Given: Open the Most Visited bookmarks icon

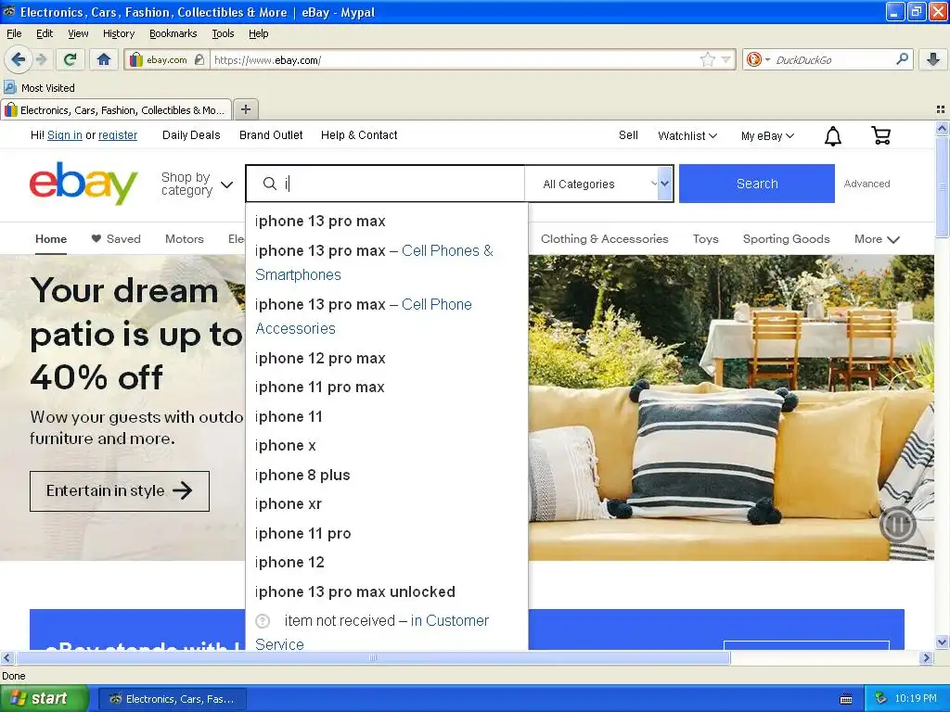Looking at the screenshot, I should pos(10,88).
